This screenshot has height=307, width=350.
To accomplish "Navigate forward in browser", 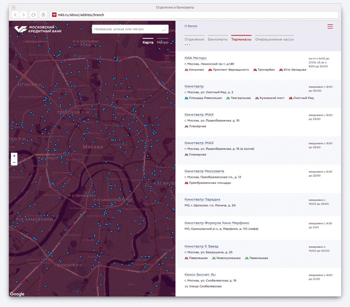I will (x=24, y=15).
